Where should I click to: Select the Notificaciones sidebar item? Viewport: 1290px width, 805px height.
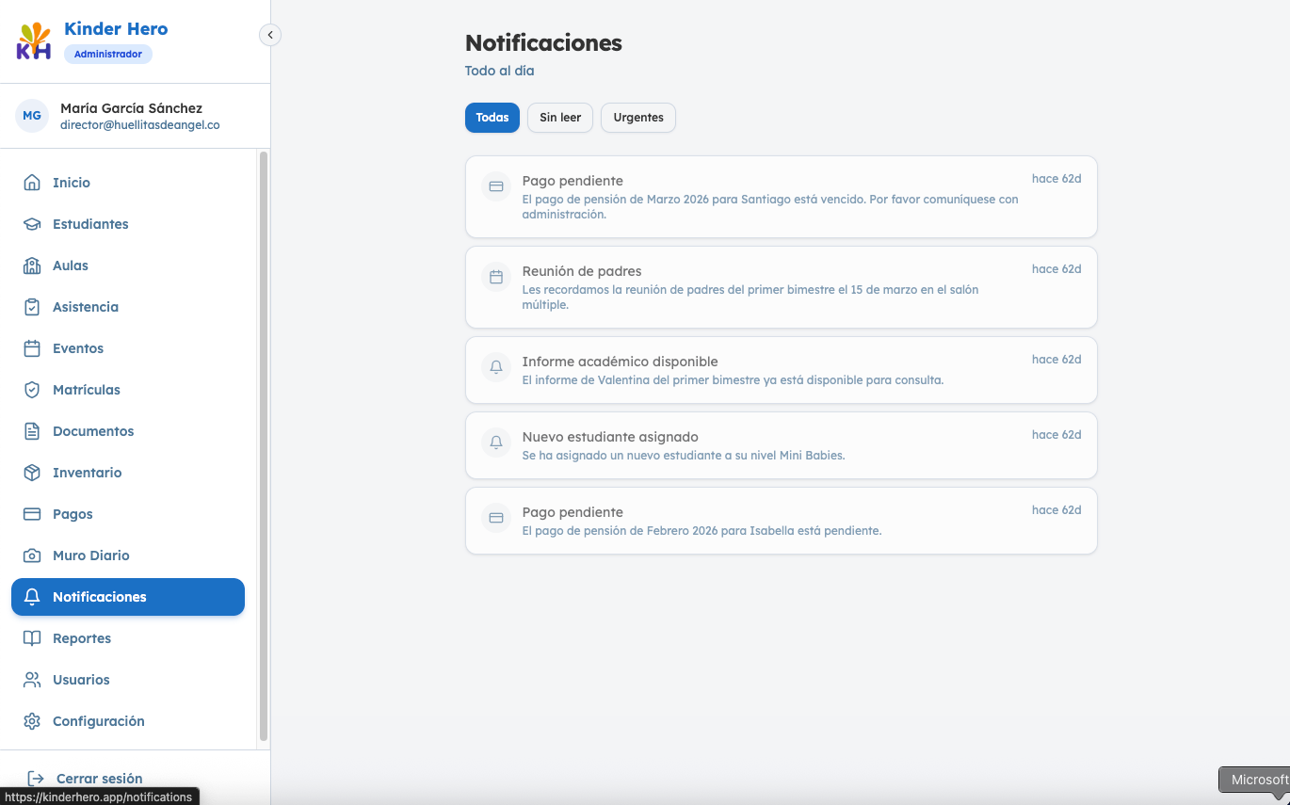click(128, 597)
